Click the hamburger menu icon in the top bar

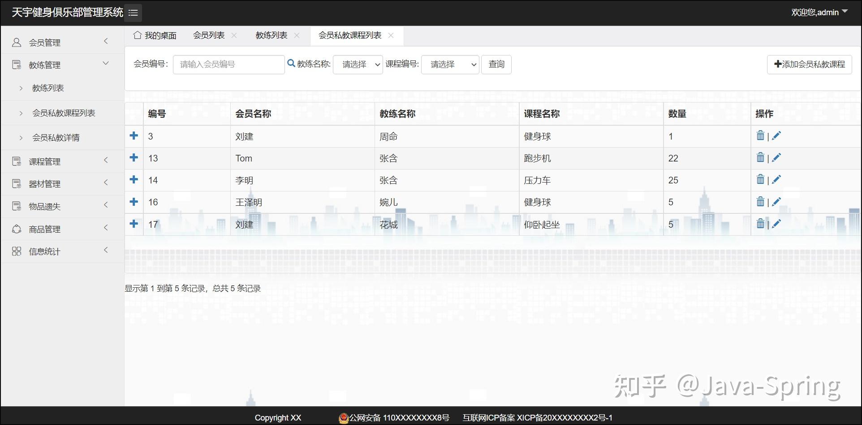point(133,13)
